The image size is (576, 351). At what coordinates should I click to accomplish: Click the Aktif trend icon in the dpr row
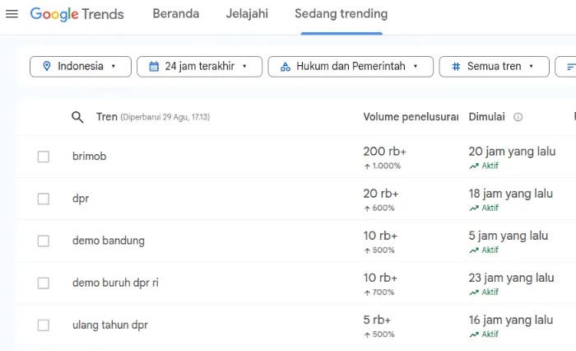[x=474, y=208]
